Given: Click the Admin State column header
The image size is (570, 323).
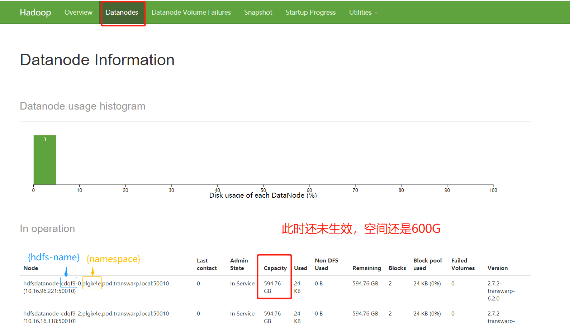Looking at the screenshot, I should click(x=239, y=264).
